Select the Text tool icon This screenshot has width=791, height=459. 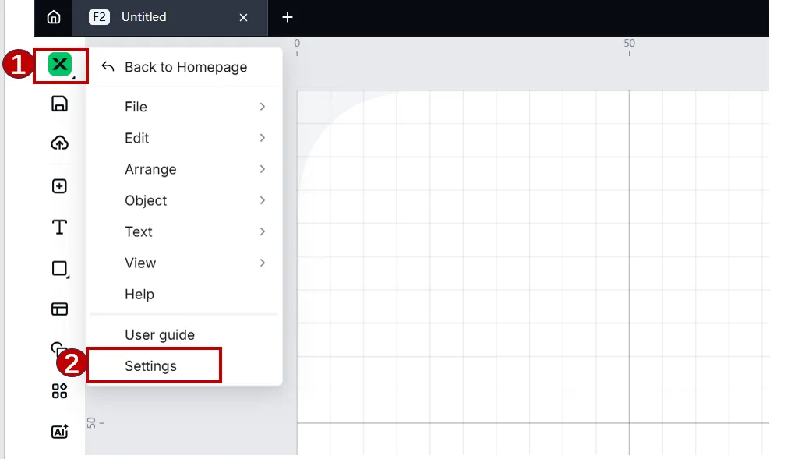pyautogui.click(x=59, y=228)
